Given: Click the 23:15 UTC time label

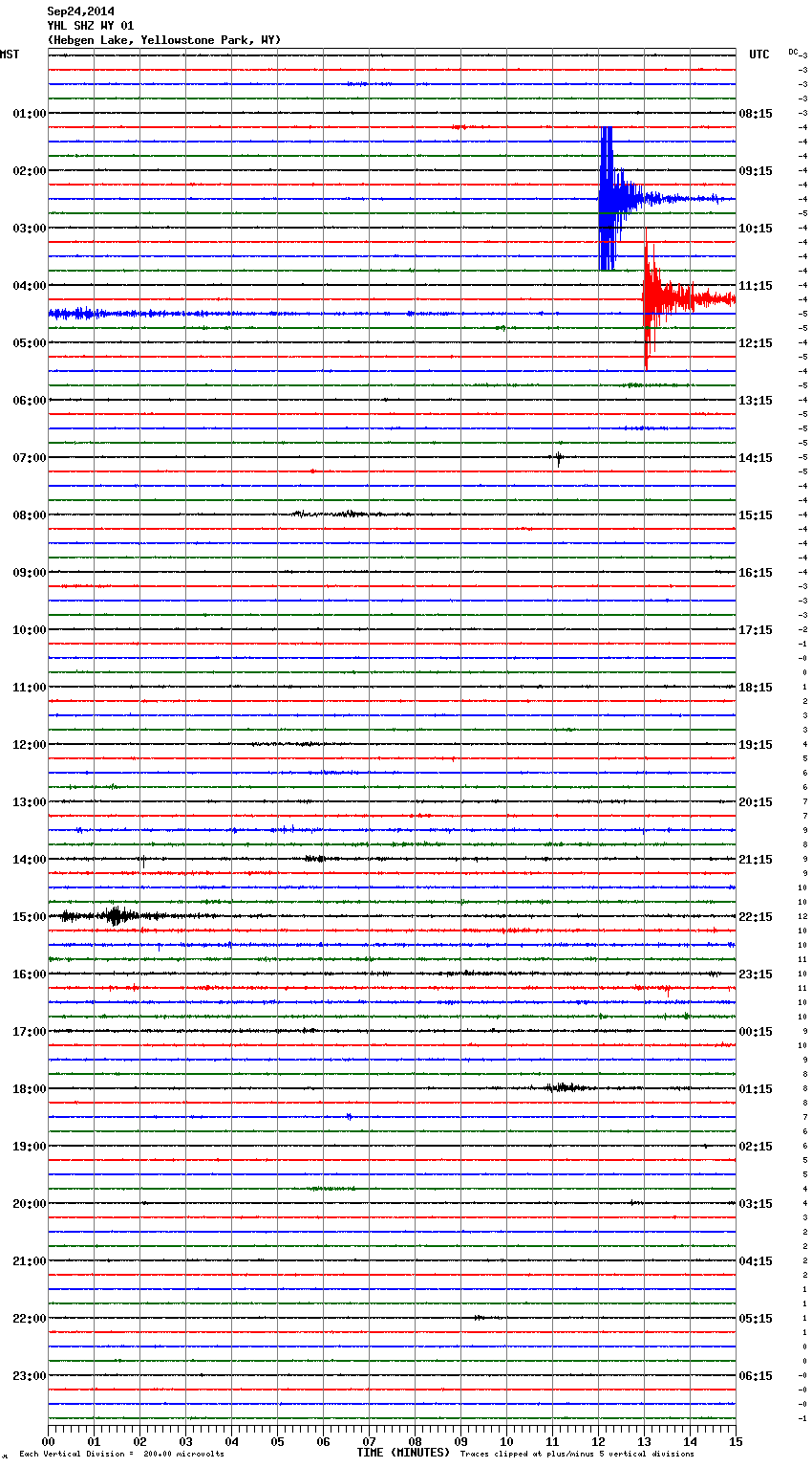Looking at the screenshot, I should pos(756,974).
